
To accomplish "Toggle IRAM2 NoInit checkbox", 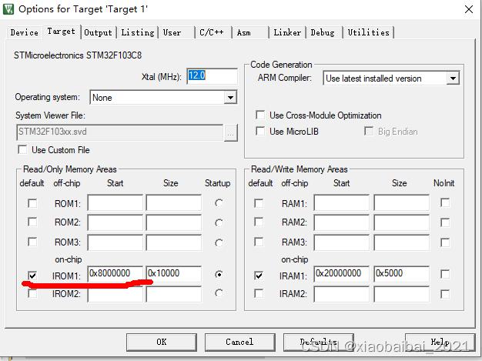I will click(x=445, y=294).
